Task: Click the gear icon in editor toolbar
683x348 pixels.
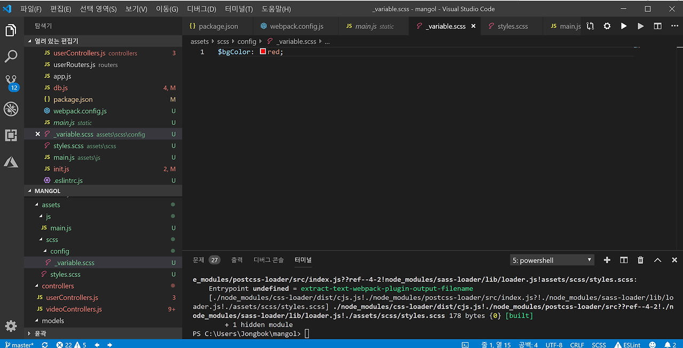Action: (607, 26)
